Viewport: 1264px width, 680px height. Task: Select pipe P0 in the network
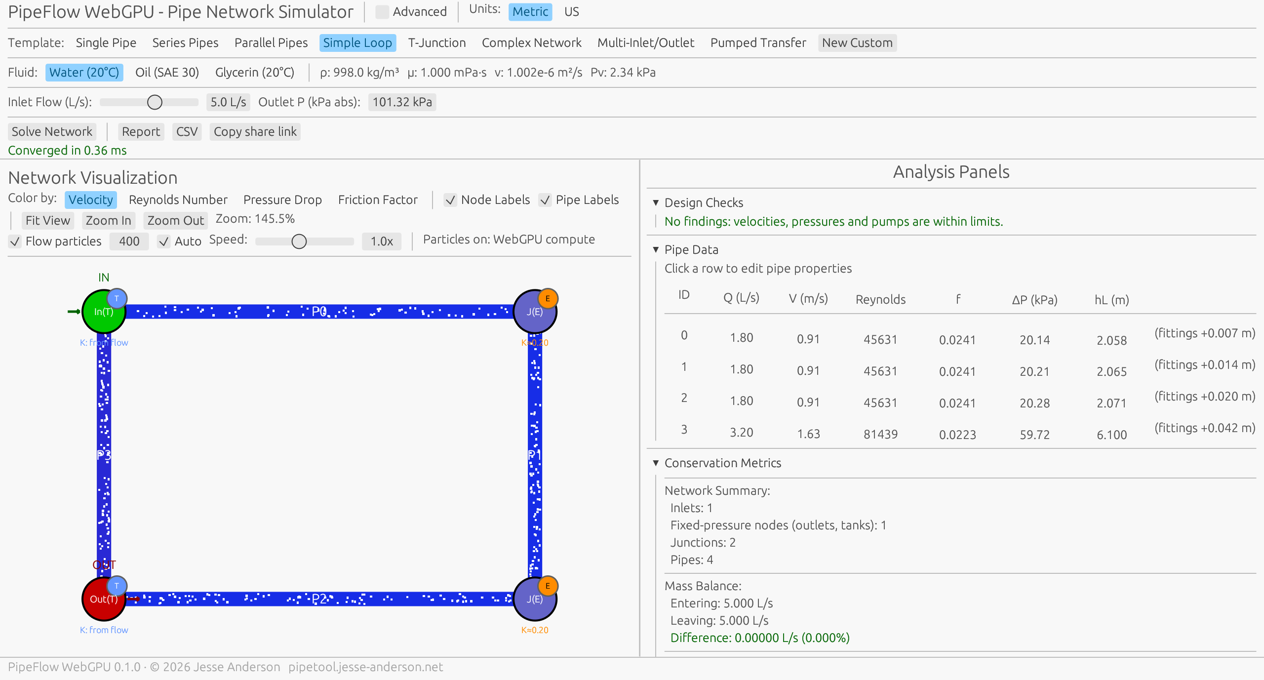coord(319,312)
